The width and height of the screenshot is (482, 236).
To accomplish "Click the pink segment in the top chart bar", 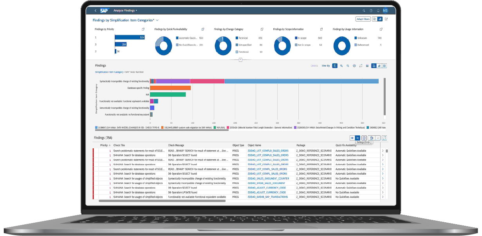I will click(207, 81).
